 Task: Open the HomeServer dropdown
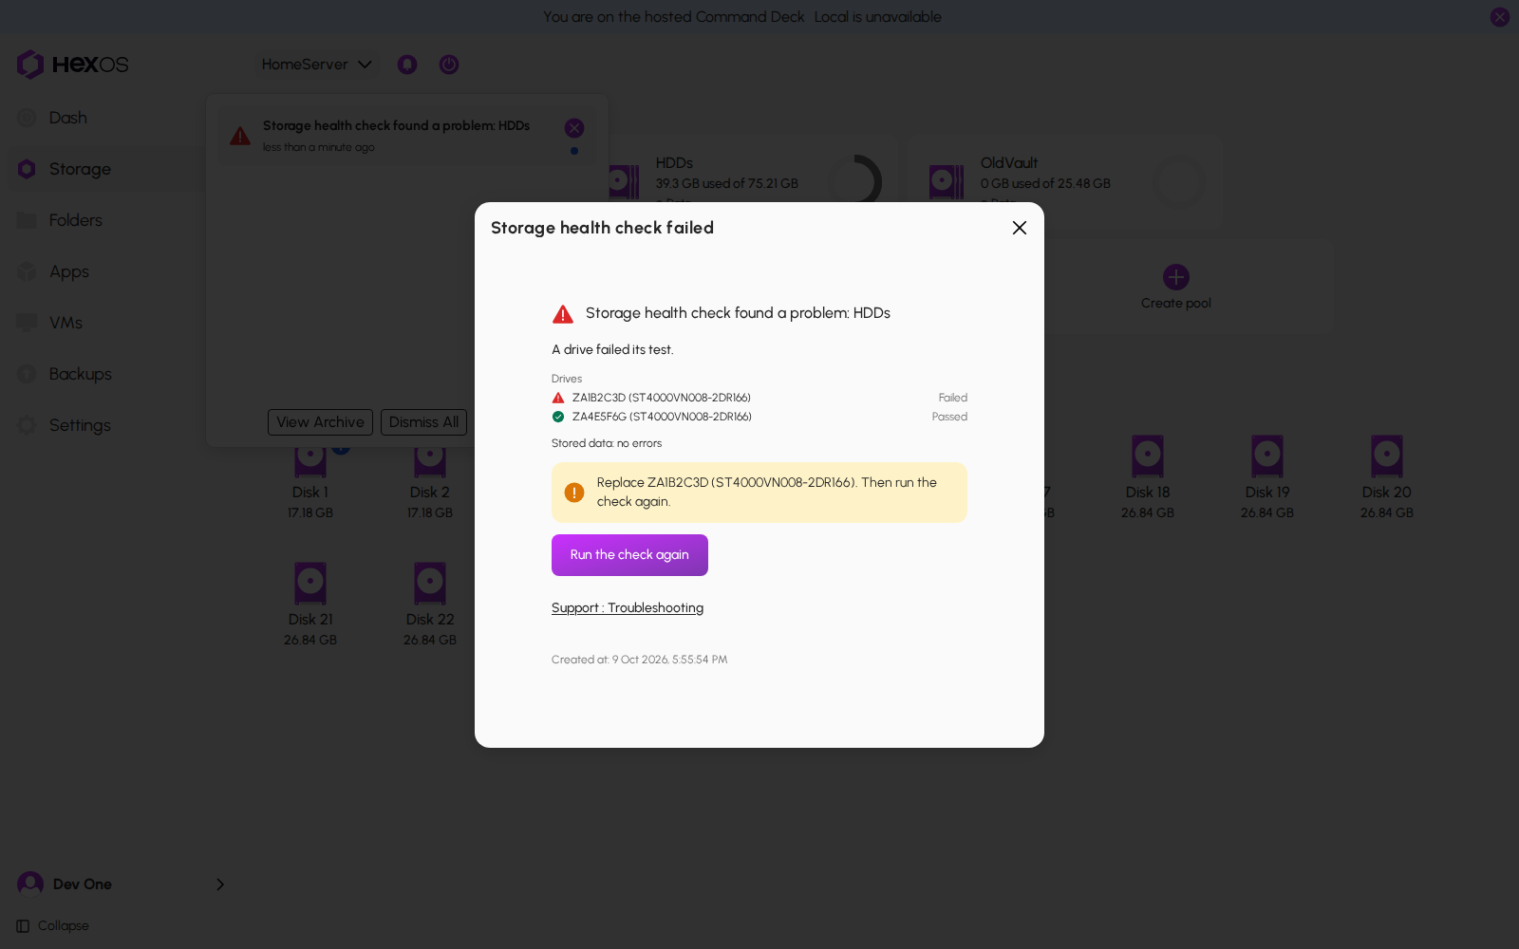coord(317,65)
